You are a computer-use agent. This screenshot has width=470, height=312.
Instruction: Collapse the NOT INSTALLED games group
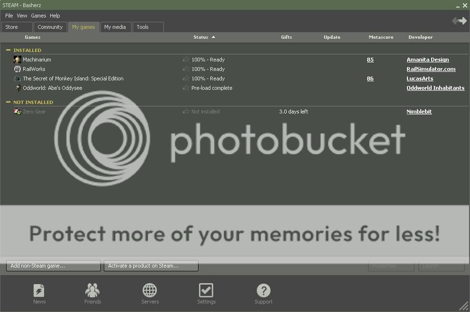[8, 102]
